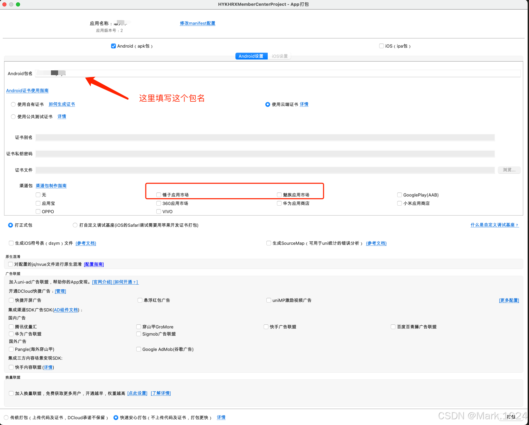The height and width of the screenshot is (425, 529).
Task: Open 渠道包制作指南 guide
Action: (51, 186)
